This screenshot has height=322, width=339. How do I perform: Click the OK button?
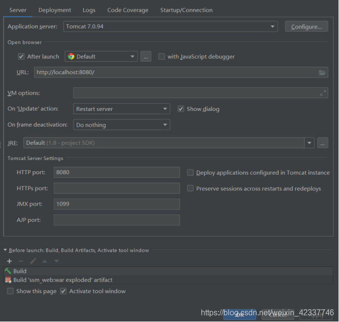click(240, 315)
